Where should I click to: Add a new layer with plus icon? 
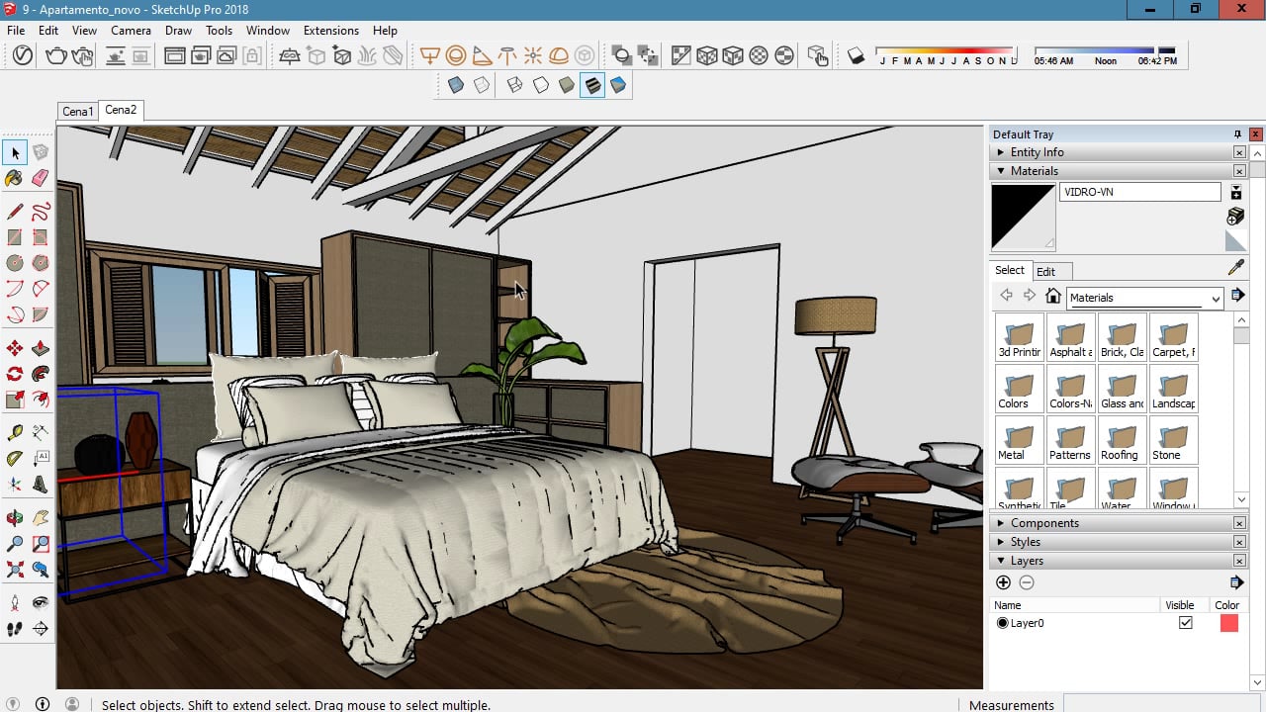1003,582
